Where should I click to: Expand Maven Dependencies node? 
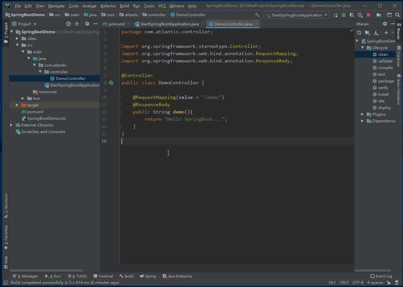[362, 121]
